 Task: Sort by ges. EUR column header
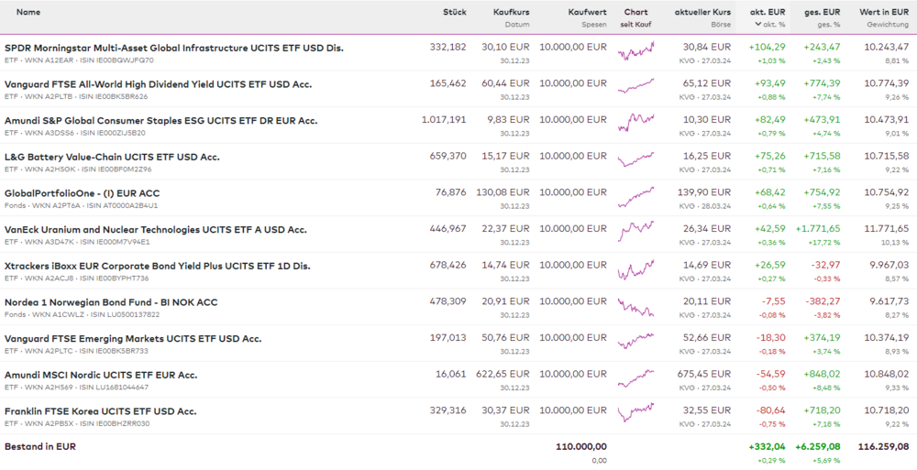822,12
